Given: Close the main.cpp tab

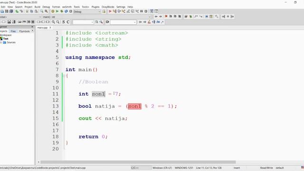Looking at the screenshot, I should 50,28.
